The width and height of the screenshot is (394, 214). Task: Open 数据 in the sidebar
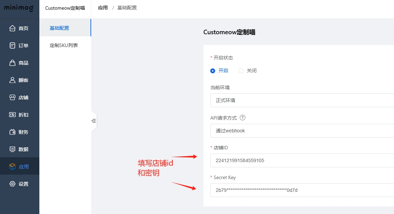point(20,149)
